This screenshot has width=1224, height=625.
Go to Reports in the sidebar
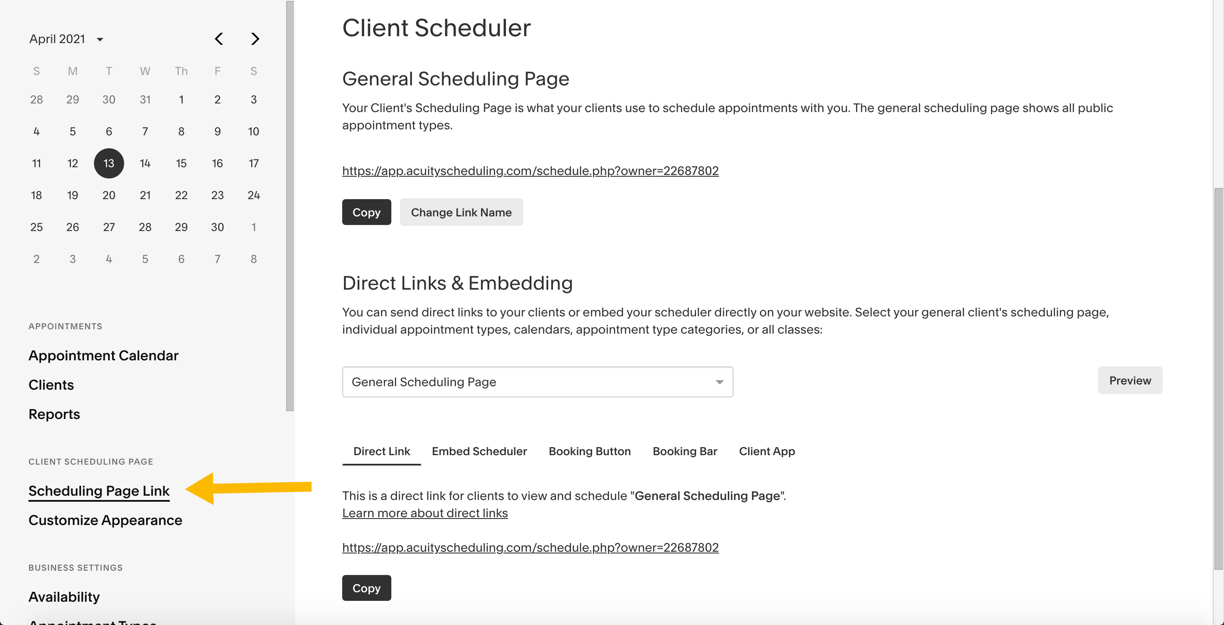coord(54,414)
